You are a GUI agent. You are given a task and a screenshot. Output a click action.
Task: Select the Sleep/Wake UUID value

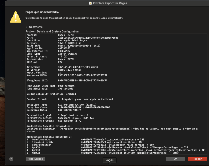pos(82,81)
